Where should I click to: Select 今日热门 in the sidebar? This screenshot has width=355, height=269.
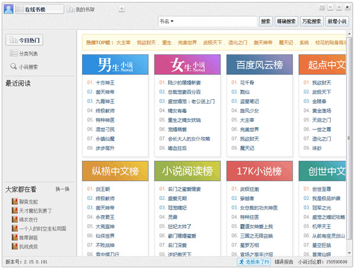24,40
